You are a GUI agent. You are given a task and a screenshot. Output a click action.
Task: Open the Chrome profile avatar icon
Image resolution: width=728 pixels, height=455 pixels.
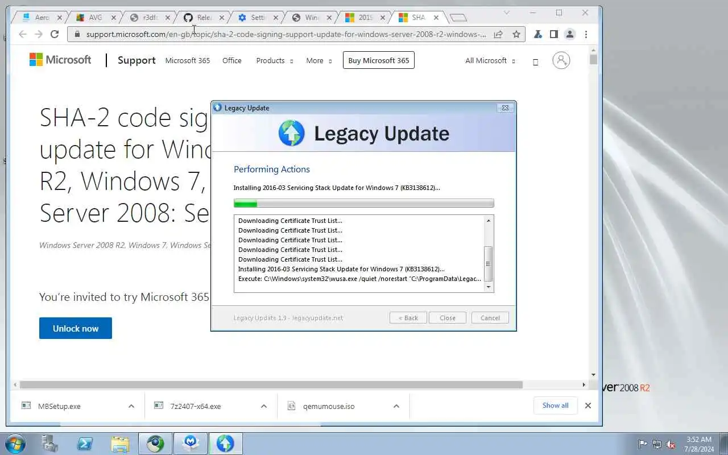pos(569,34)
